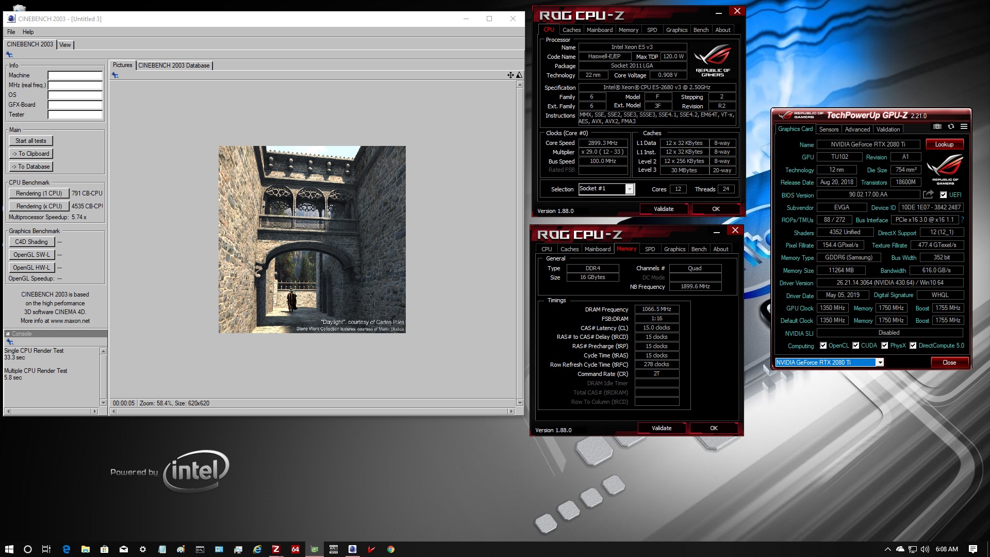This screenshot has width=990, height=557.
Task: Click the OpenGL HW-L benchmark button
Action: [x=31, y=268]
